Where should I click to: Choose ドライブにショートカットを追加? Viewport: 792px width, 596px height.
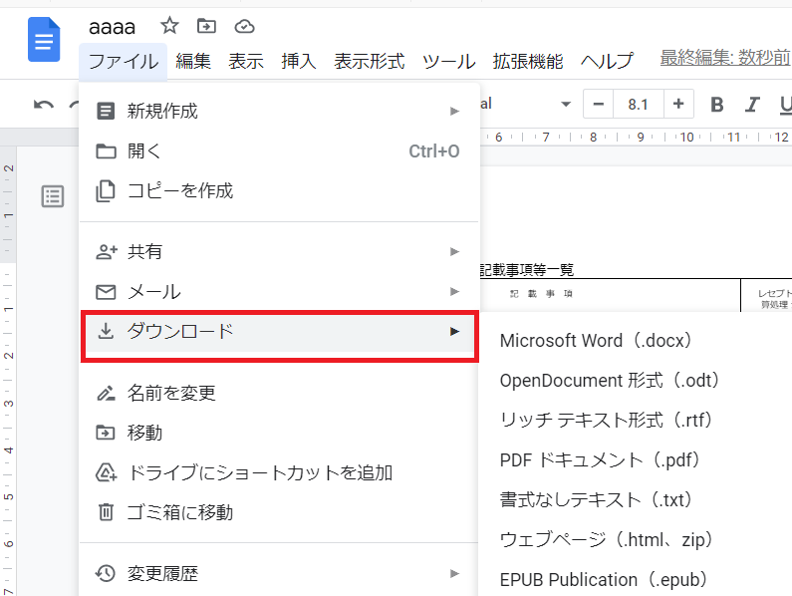click(279, 472)
